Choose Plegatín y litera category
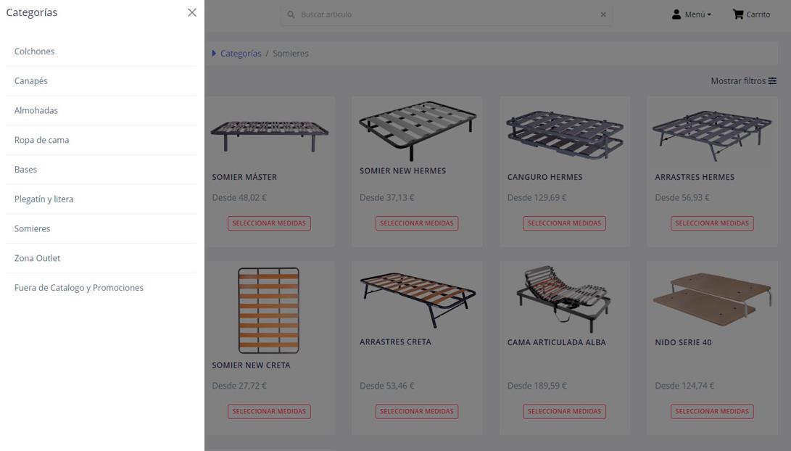The height and width of the screenshot is (451, 791). pos(44,199)
